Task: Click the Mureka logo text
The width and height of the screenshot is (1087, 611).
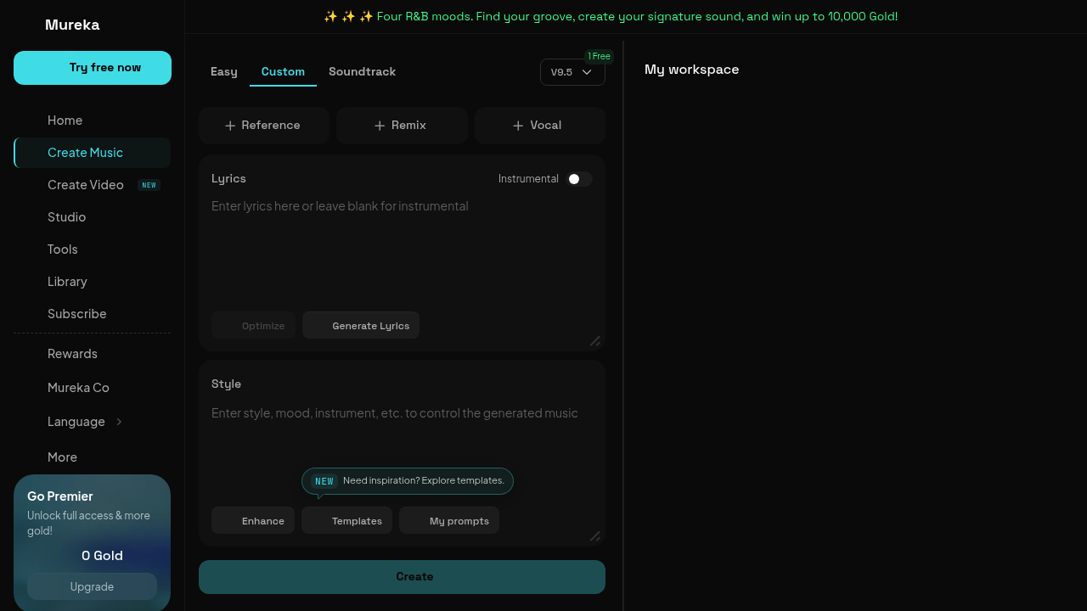Action: pos(72,25)
